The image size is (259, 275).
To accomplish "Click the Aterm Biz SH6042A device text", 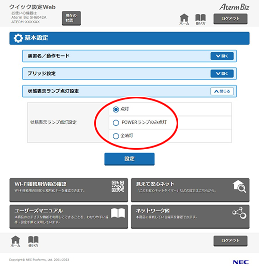I will (x=29, y=18).
